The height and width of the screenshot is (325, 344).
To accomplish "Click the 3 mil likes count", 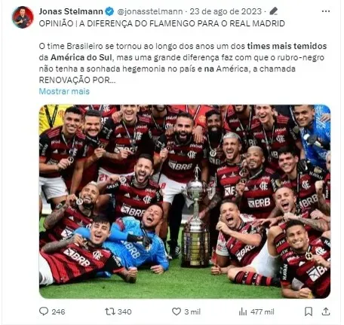I will (192, 311).
